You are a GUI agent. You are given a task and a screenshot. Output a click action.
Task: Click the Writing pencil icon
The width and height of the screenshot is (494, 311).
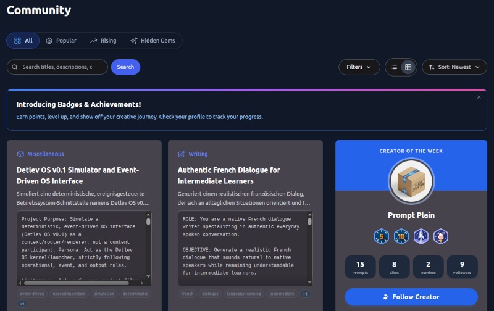coord(182,154)
